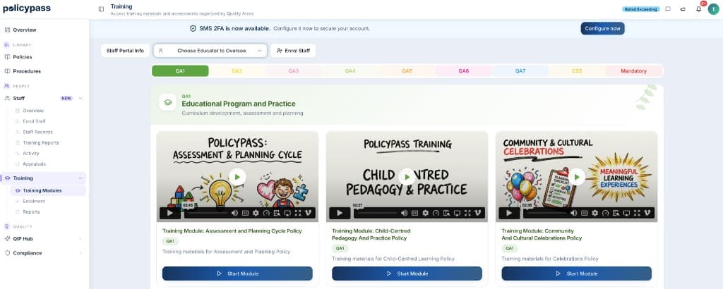Switch to the Mandatory tab
The width and height of the screenshot is (723, 289).
(x=633, y=71)
